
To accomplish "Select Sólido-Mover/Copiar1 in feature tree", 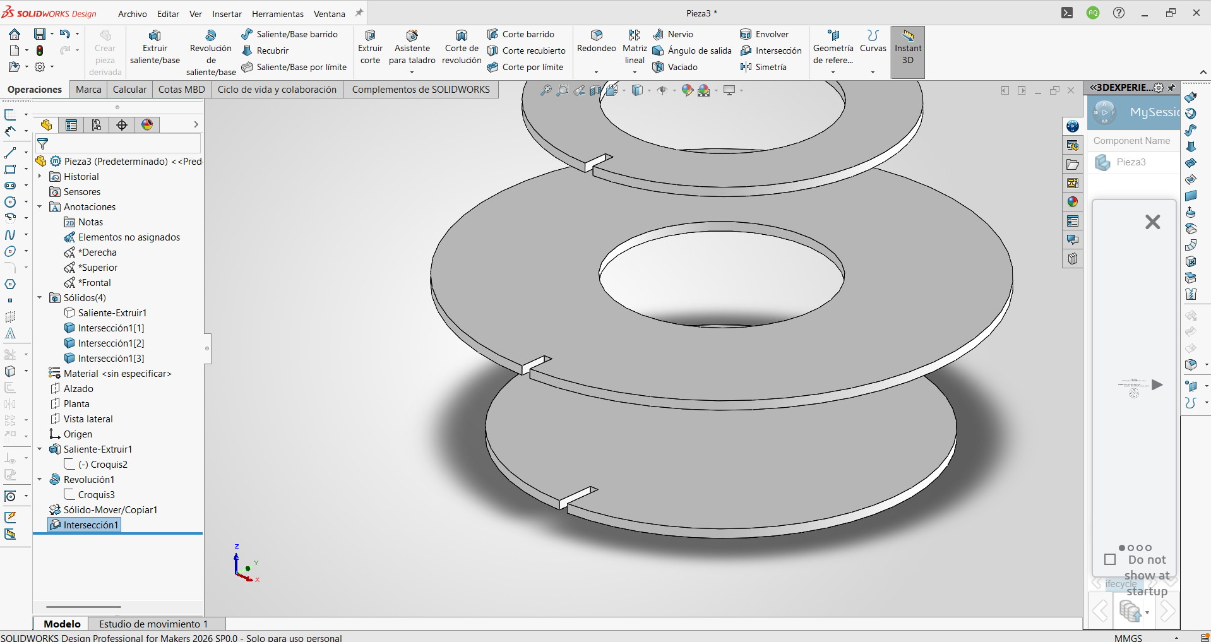I will [x=104, y=510].
